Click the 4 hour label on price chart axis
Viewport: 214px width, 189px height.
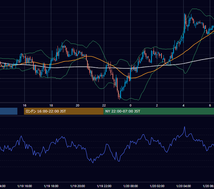click(x=183, y=106)
